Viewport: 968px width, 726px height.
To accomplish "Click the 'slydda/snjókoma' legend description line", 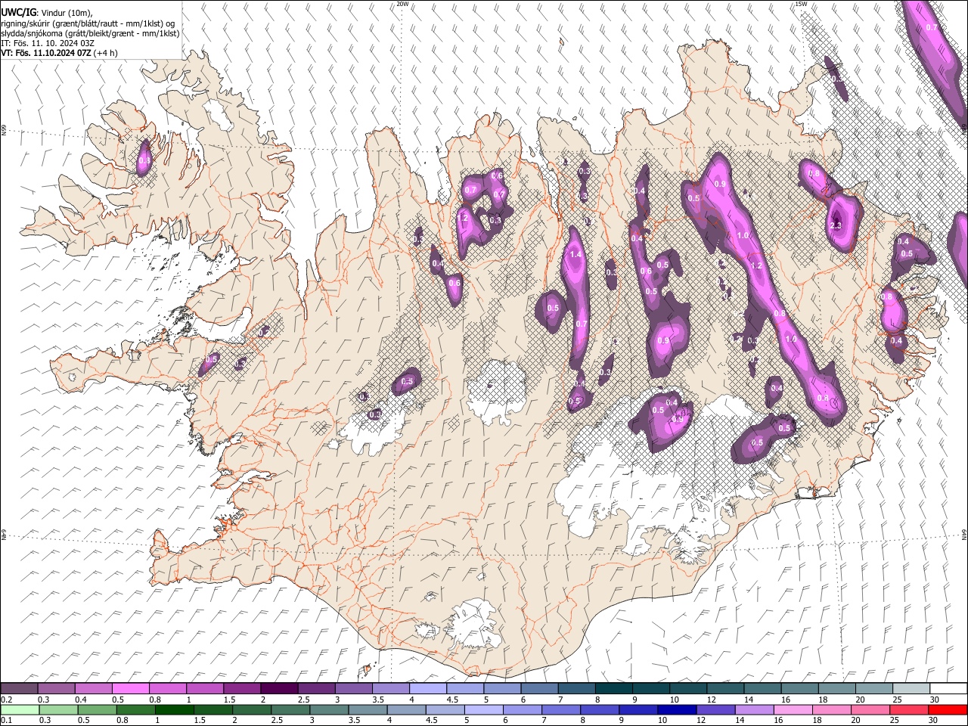I will (x=90, y=33).
